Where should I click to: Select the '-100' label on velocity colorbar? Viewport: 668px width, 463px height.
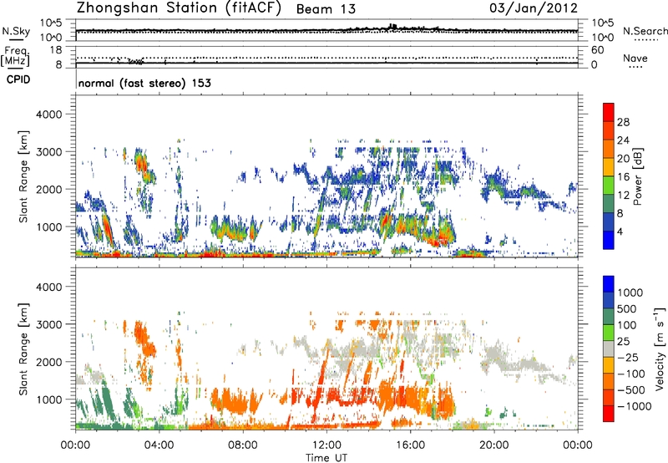point(631,374)
